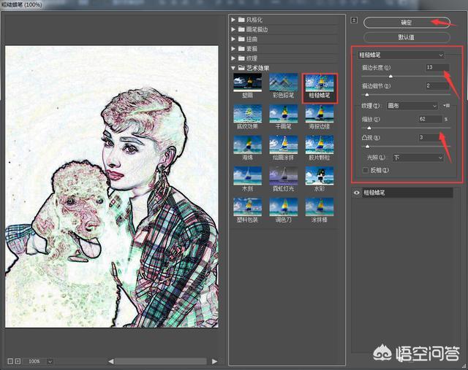Pick the 霓虹灯光 filter thumbnail
Screen dimensions: 468x370
pos(283,176)
